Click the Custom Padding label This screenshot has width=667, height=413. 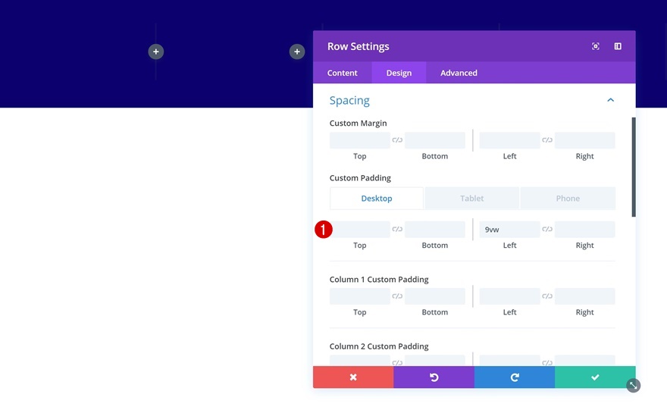click(x=360, y=178)
